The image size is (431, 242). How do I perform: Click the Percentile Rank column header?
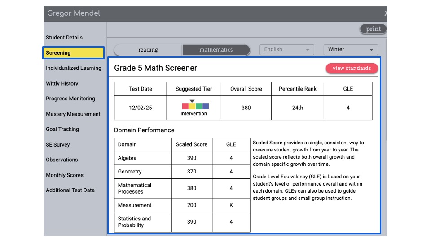point(297,89)
